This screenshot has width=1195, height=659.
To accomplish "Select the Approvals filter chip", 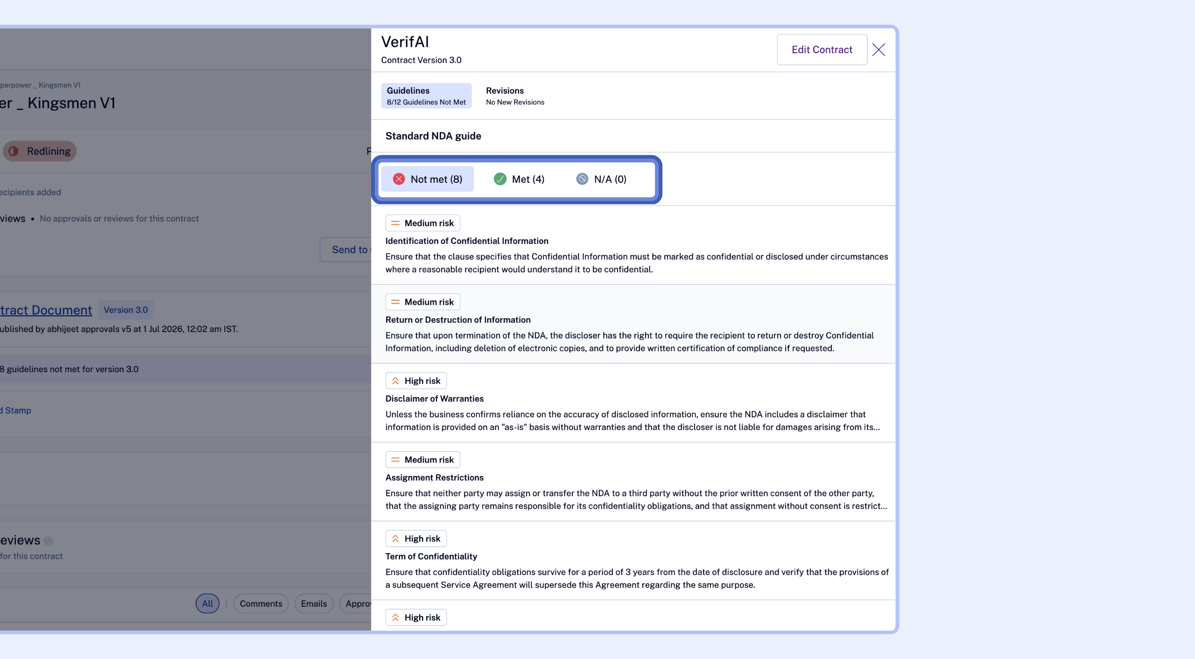I will pos(356,604).
